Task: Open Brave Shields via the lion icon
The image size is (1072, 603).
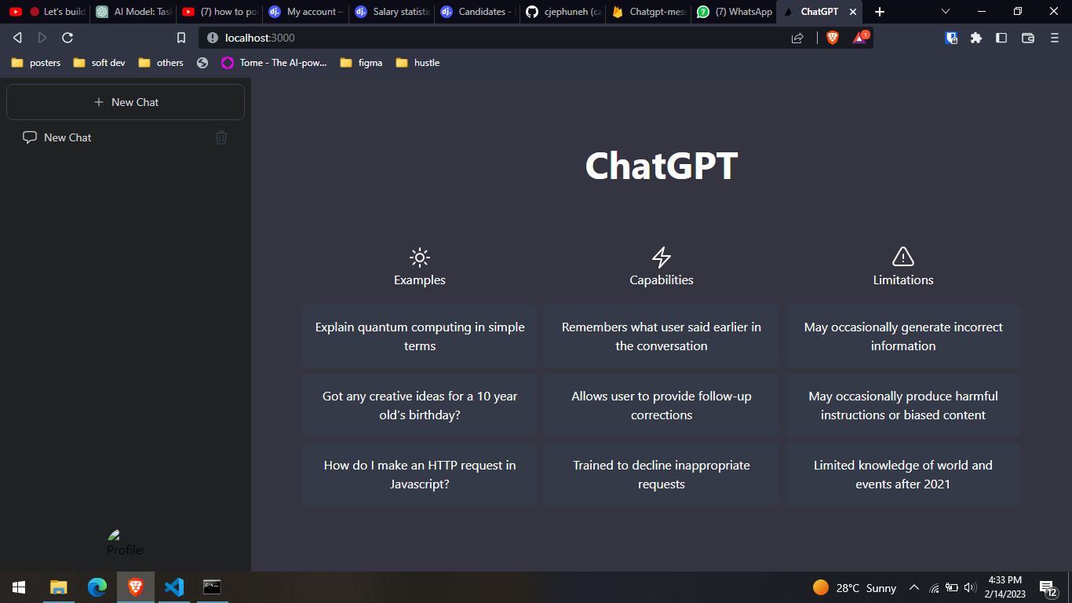Action: (832, 37)
